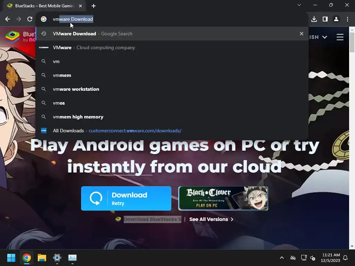The image size is (355, 266).
Task: Click 'Download BlueStacks 5' link
Action: pyautogui.click(x=153, y=219)
